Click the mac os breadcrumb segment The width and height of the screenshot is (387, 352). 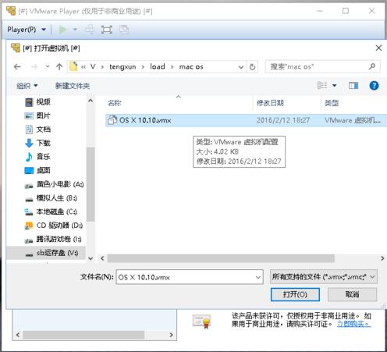pos(191,67)
